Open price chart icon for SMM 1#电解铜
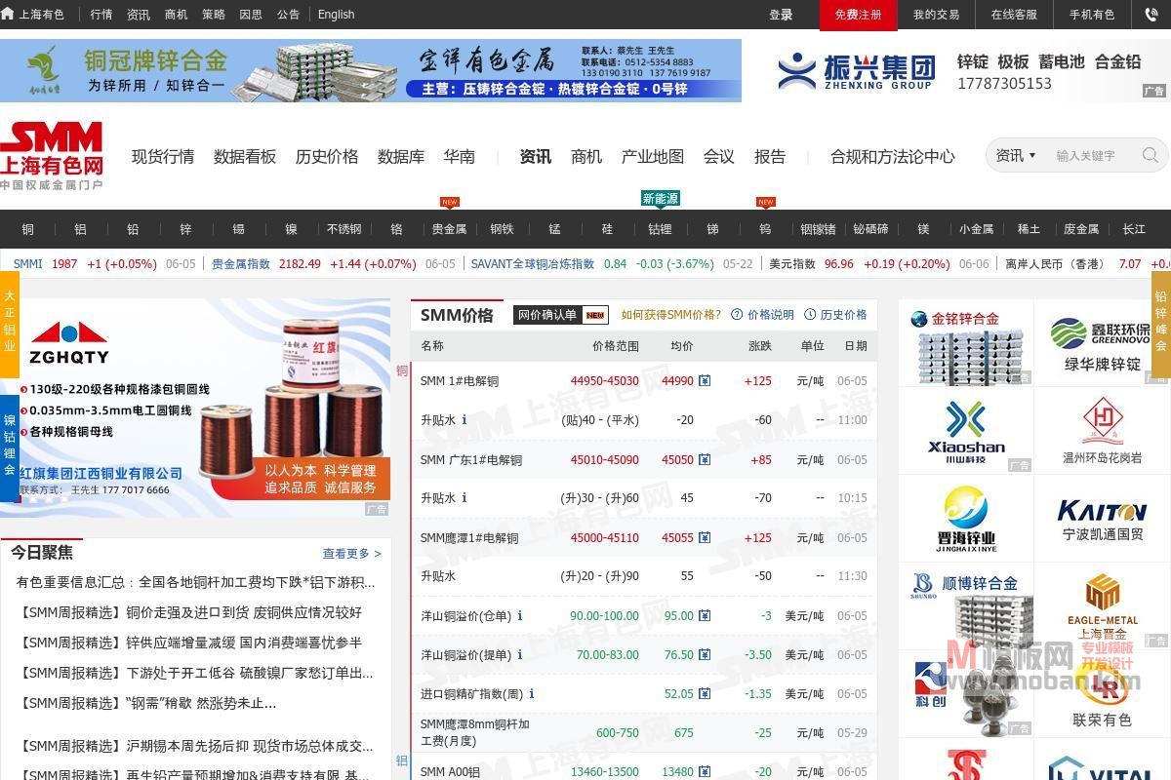Screen dimensions: 1171x780 (705, 381)
